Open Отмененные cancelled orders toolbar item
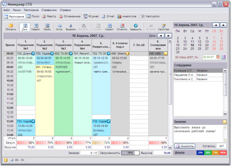 click(70, 16)
